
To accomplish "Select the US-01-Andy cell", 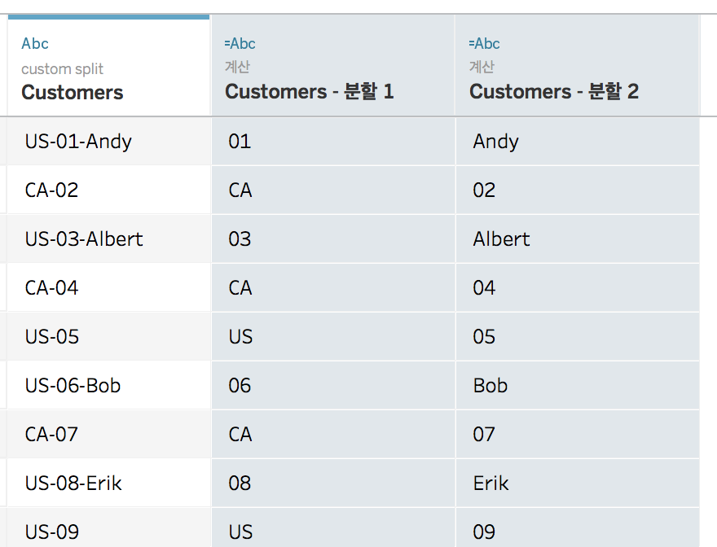I will click(x=78, y=142).
